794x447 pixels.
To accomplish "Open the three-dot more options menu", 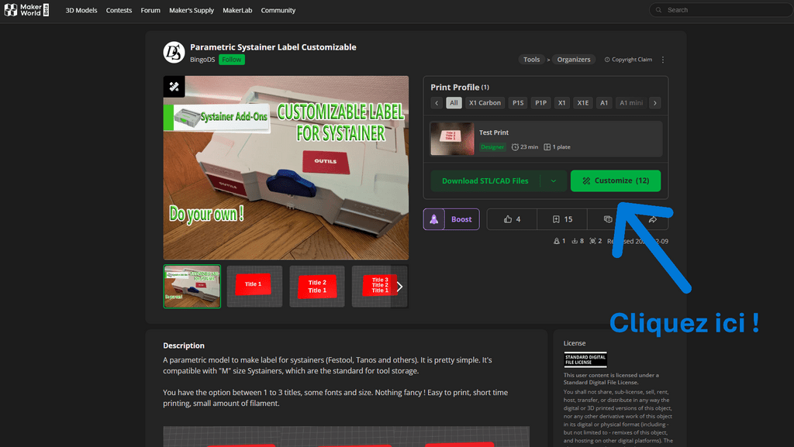I will coord(663,60).
